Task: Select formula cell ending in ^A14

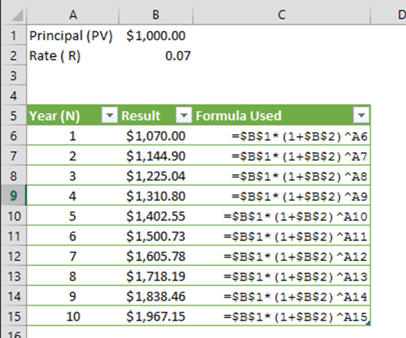Action: 282,296
